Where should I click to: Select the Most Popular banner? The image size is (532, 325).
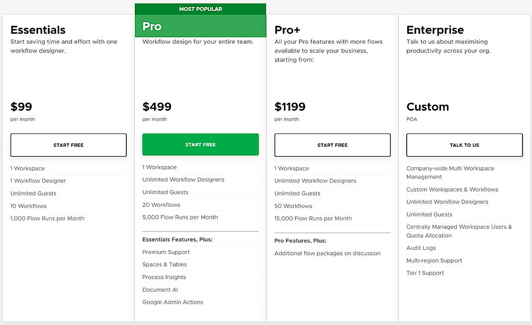pyautogui.click(x=200, y=9)
